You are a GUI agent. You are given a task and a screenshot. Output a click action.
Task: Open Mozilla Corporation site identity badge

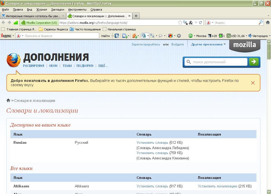pyautogui.click(x=39, y=23)
